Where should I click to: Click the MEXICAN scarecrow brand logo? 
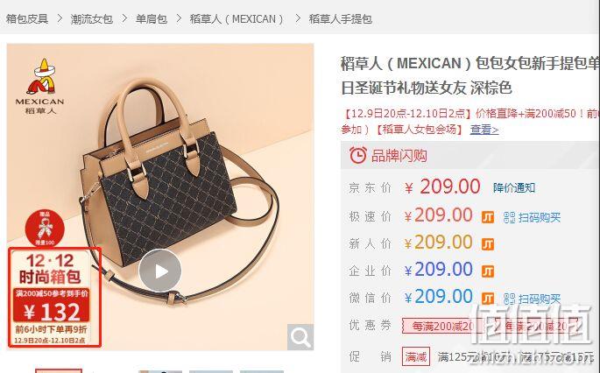tap(39, 86)
